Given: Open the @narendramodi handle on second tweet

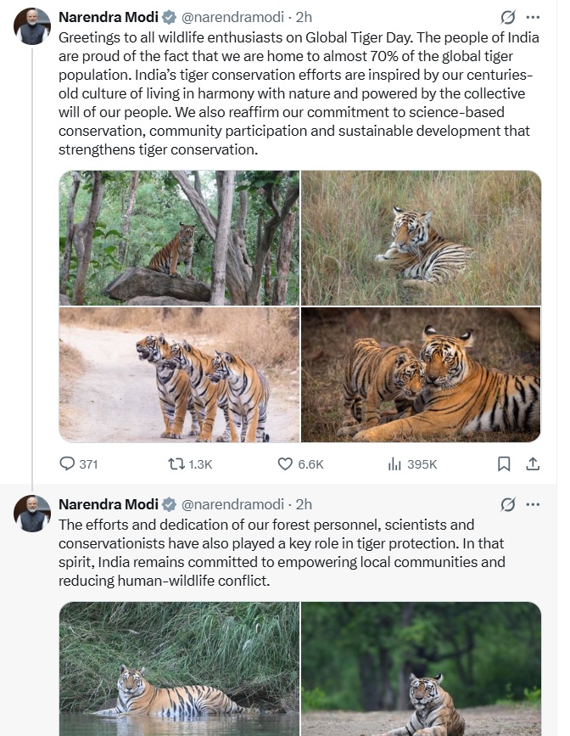Looking at the screenshot, I should [232, 504].
